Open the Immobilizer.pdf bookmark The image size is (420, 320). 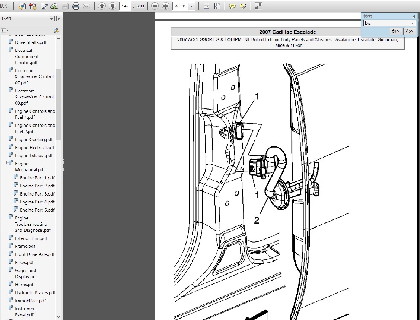(x=30, y=301)
